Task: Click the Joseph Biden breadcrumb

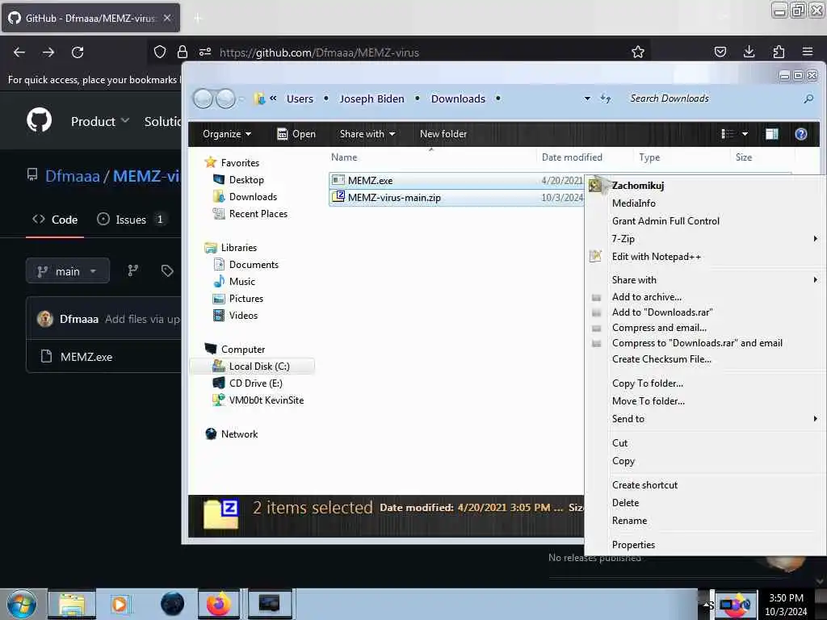Action: [372, 98]
